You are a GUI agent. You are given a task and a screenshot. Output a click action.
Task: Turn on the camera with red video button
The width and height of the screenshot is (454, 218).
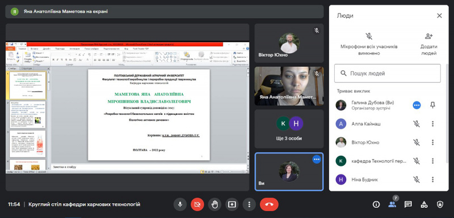click(197, 204)
